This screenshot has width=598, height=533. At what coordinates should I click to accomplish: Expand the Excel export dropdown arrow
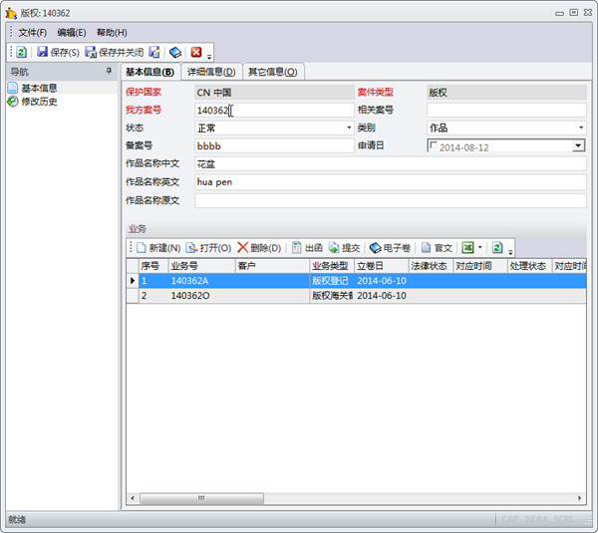point(480,248)
